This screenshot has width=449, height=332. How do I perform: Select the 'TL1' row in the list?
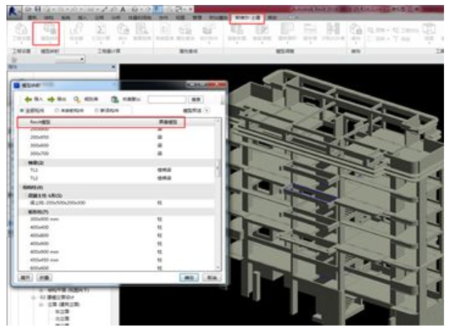[116, 170]
